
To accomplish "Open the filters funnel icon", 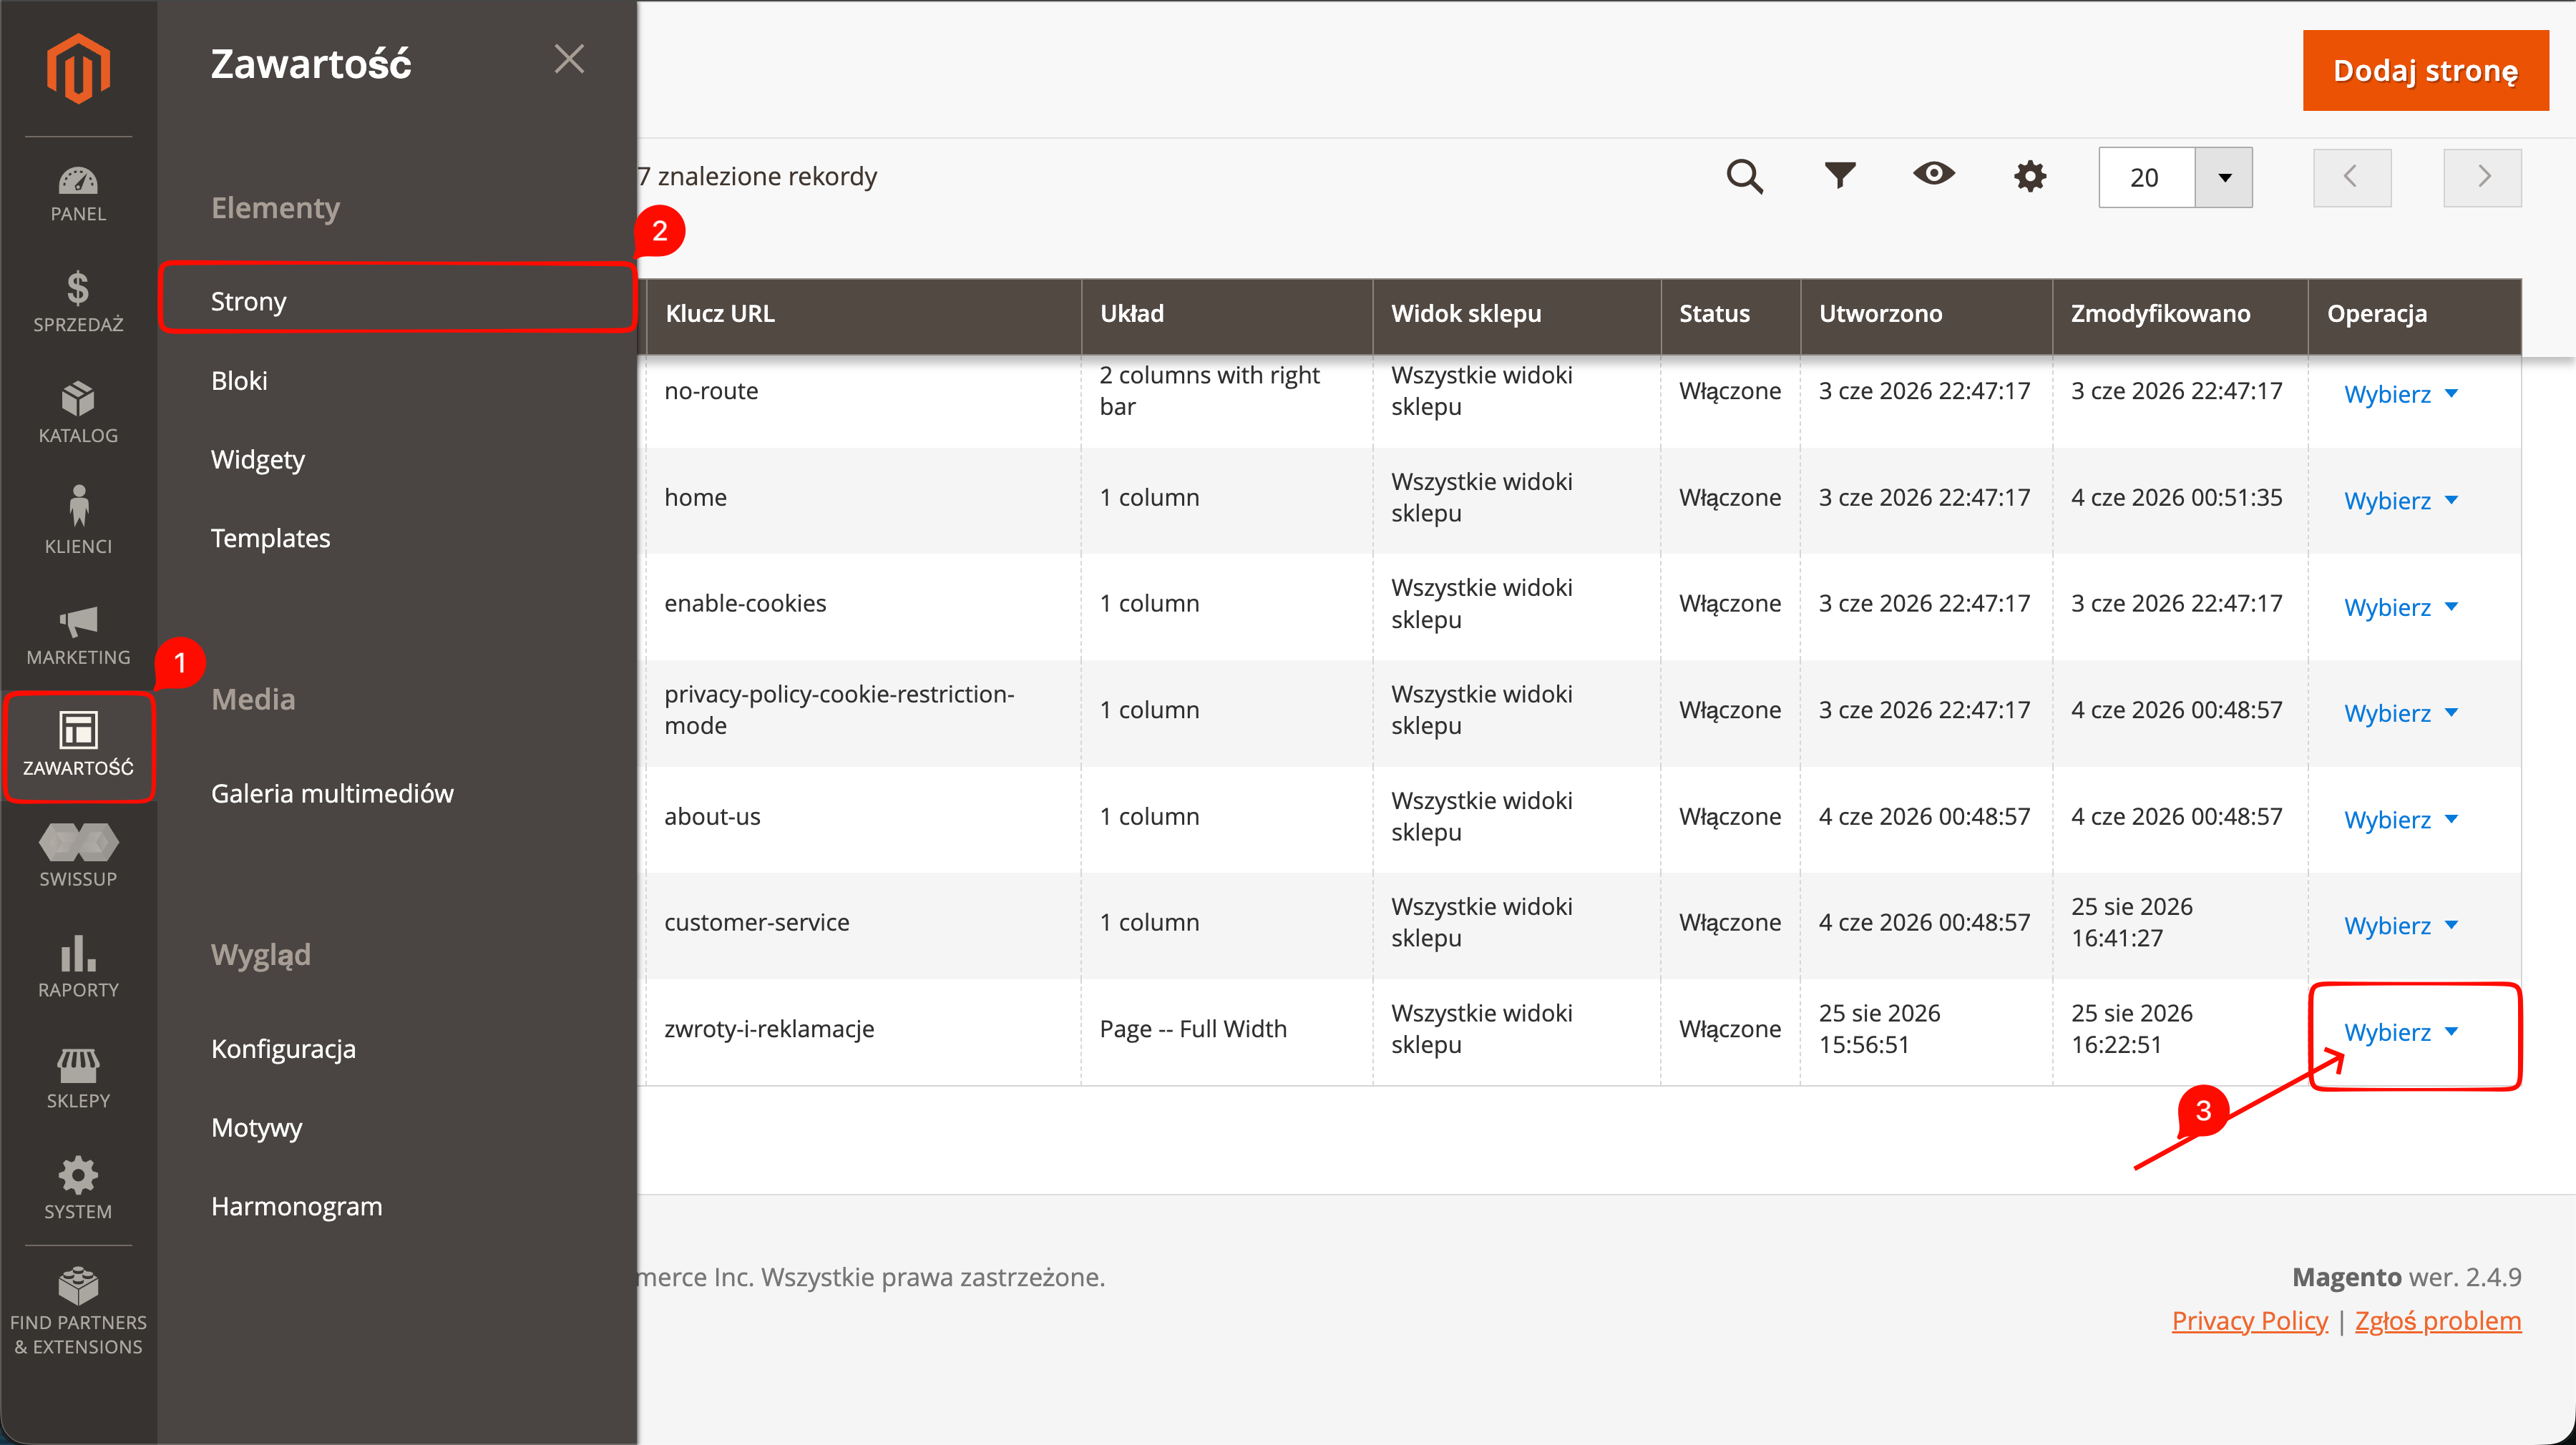I will tap(1839, 176).
